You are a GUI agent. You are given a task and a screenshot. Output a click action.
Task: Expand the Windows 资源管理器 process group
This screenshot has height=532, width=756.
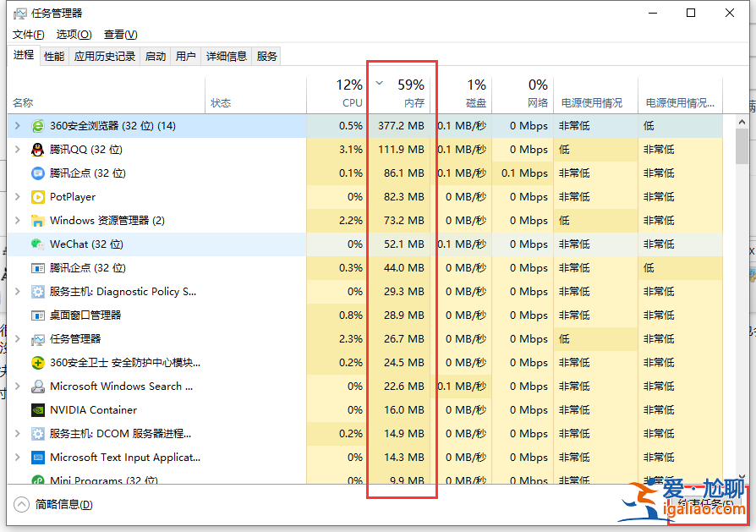pyautogui.click(x=19, y=220)
